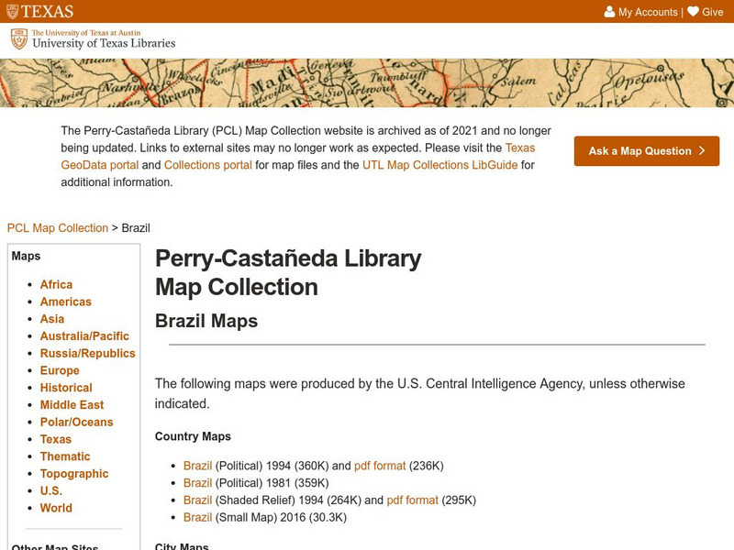The height and width of the screenshot is (550, 734).
Task: Select Africa in the Maps sidebar
Action: click(56, 285)
